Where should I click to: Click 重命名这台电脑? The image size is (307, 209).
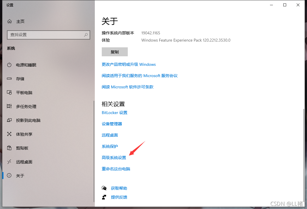pyautogui.click(x=116, y=169)
